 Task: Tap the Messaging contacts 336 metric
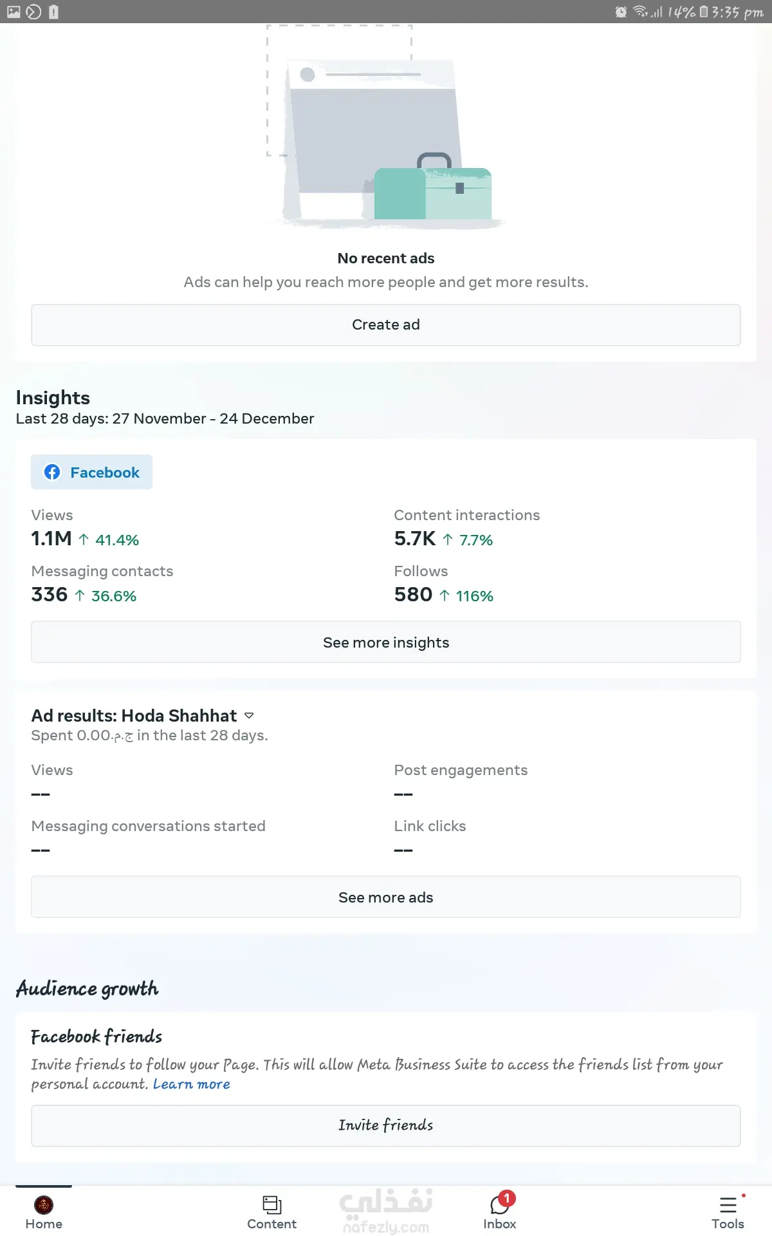pyautogui.click(x=50, y=594)
